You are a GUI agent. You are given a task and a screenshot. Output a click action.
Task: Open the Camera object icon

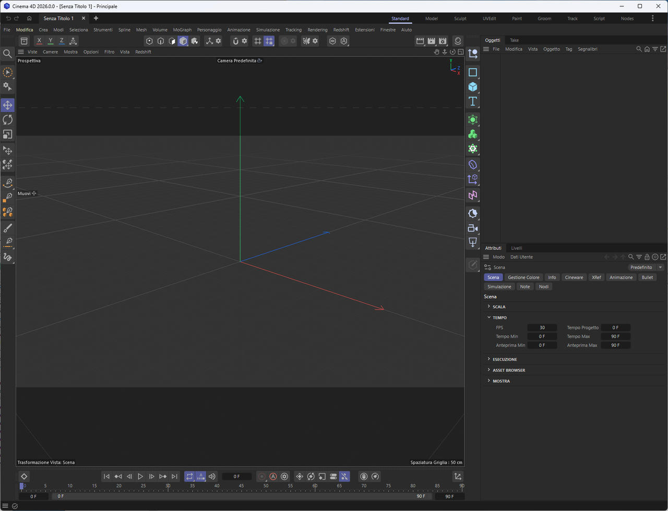click(x=473, y=228)
